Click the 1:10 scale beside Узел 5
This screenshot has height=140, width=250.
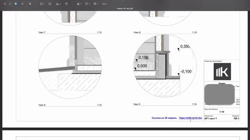pos(194,104)
